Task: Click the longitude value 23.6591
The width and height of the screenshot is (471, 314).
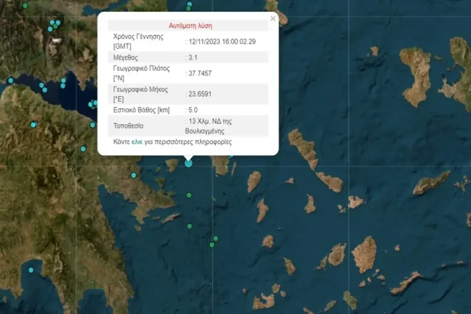Action: click(x=200, y=94)
